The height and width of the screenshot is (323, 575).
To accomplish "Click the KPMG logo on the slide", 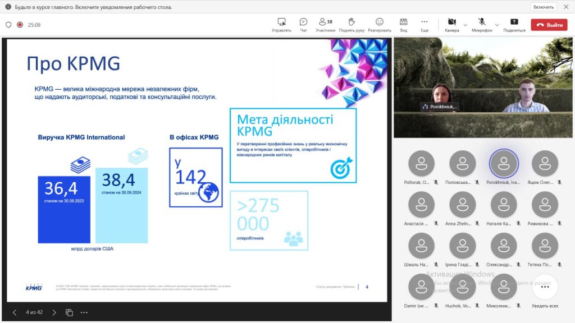I will tap(34, 287).
